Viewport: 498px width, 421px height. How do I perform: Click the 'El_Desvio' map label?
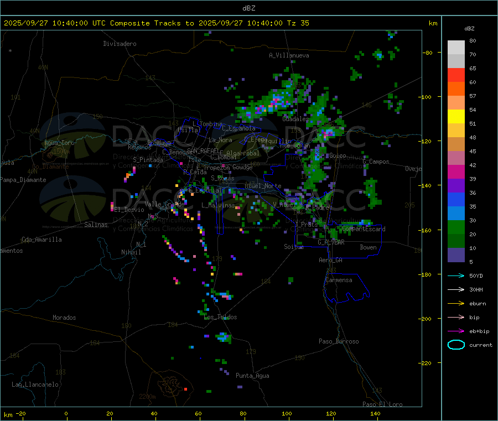click(x=129, y=210)
